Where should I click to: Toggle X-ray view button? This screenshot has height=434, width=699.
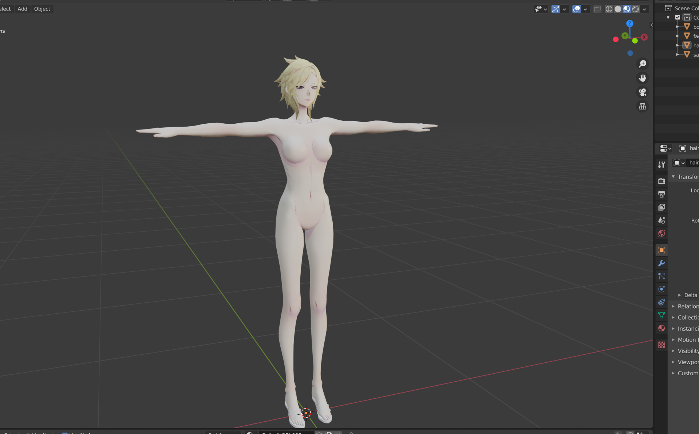coord(597,9)
